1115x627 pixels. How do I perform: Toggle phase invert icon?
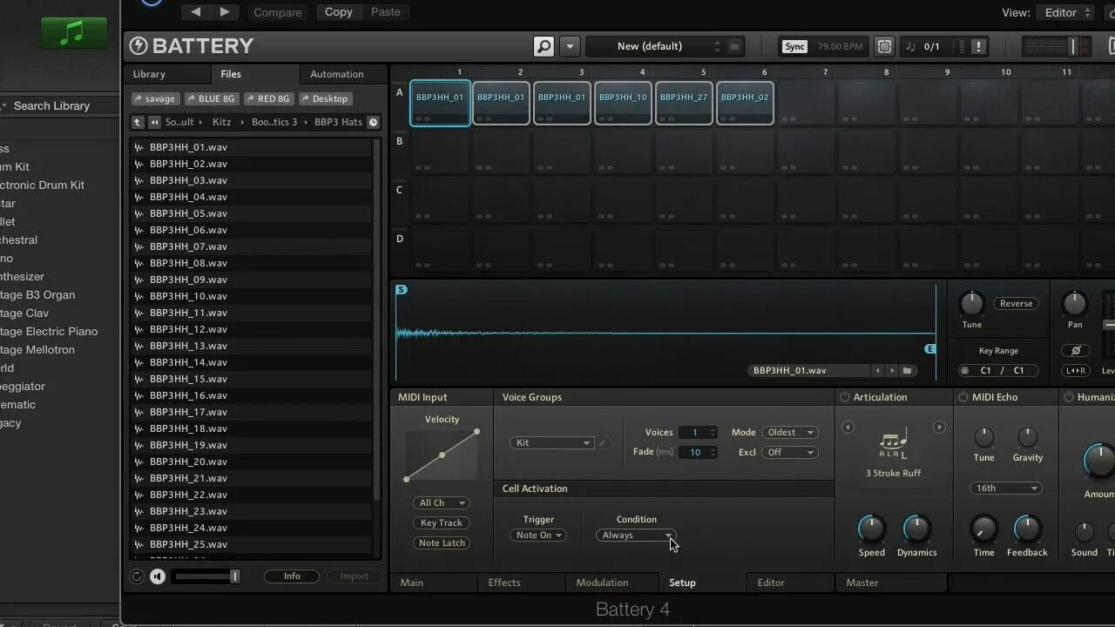1076,350
